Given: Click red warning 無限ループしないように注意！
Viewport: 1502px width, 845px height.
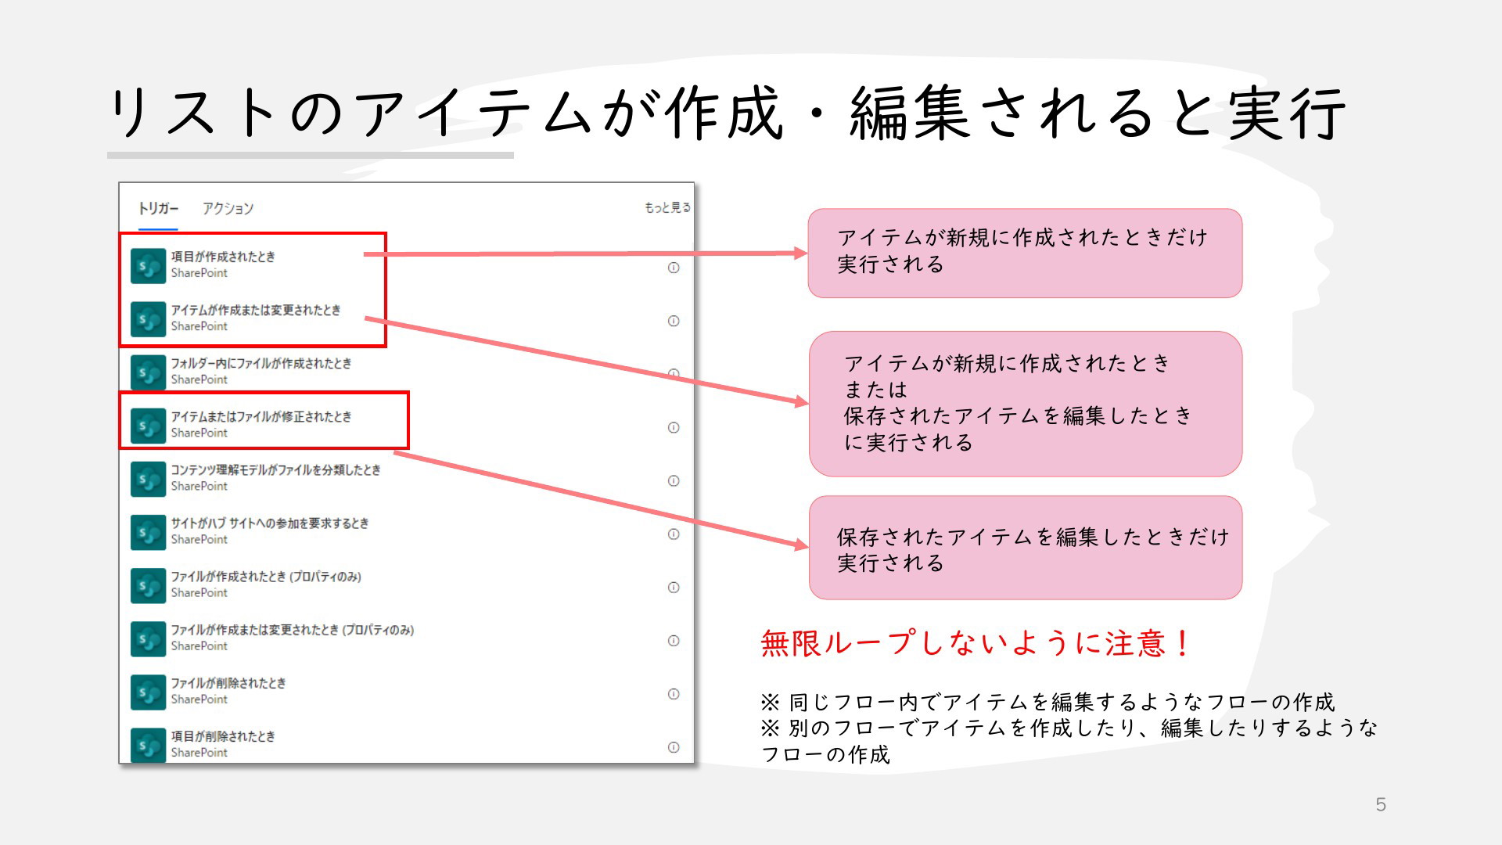Looking at the screenshot, I should [x=977, y=643].
